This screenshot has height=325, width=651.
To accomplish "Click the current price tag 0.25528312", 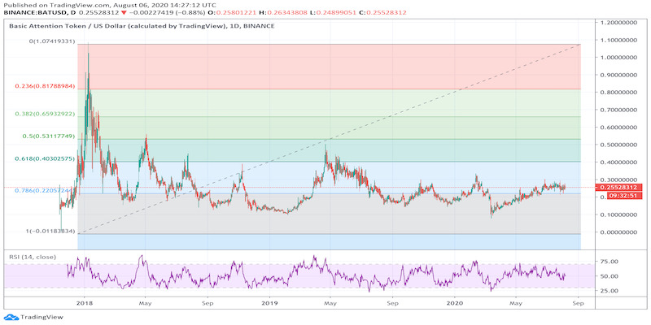I will coord(620,187).
